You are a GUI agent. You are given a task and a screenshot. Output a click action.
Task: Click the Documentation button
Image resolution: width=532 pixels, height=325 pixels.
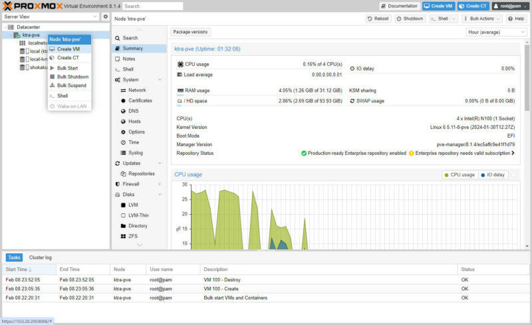[x=399, y=6]
